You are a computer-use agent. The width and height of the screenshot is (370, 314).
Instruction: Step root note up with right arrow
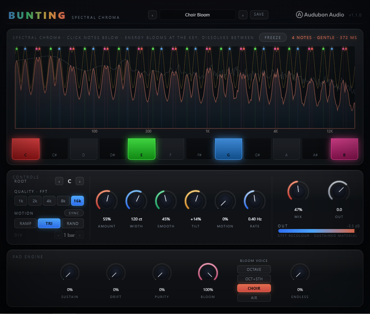[80, 181]
